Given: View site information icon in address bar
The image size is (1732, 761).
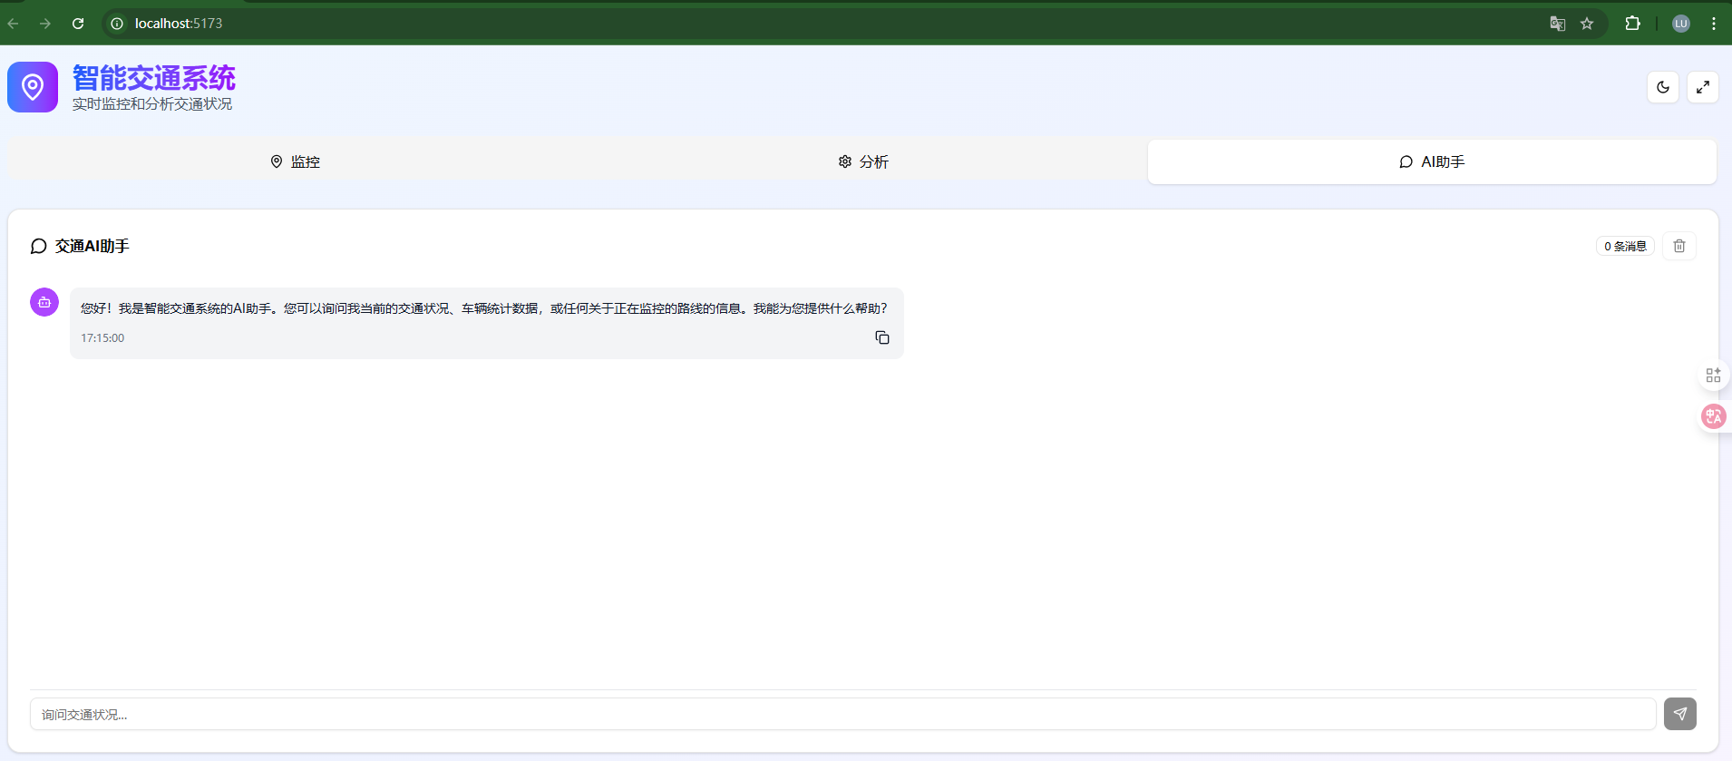Looking at the screenshot, I should [117, 24].
